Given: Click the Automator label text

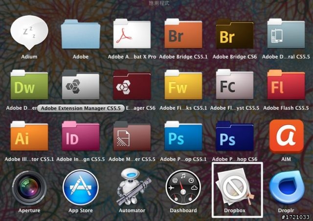Looking at the screenshot, I should coord(132,210).
